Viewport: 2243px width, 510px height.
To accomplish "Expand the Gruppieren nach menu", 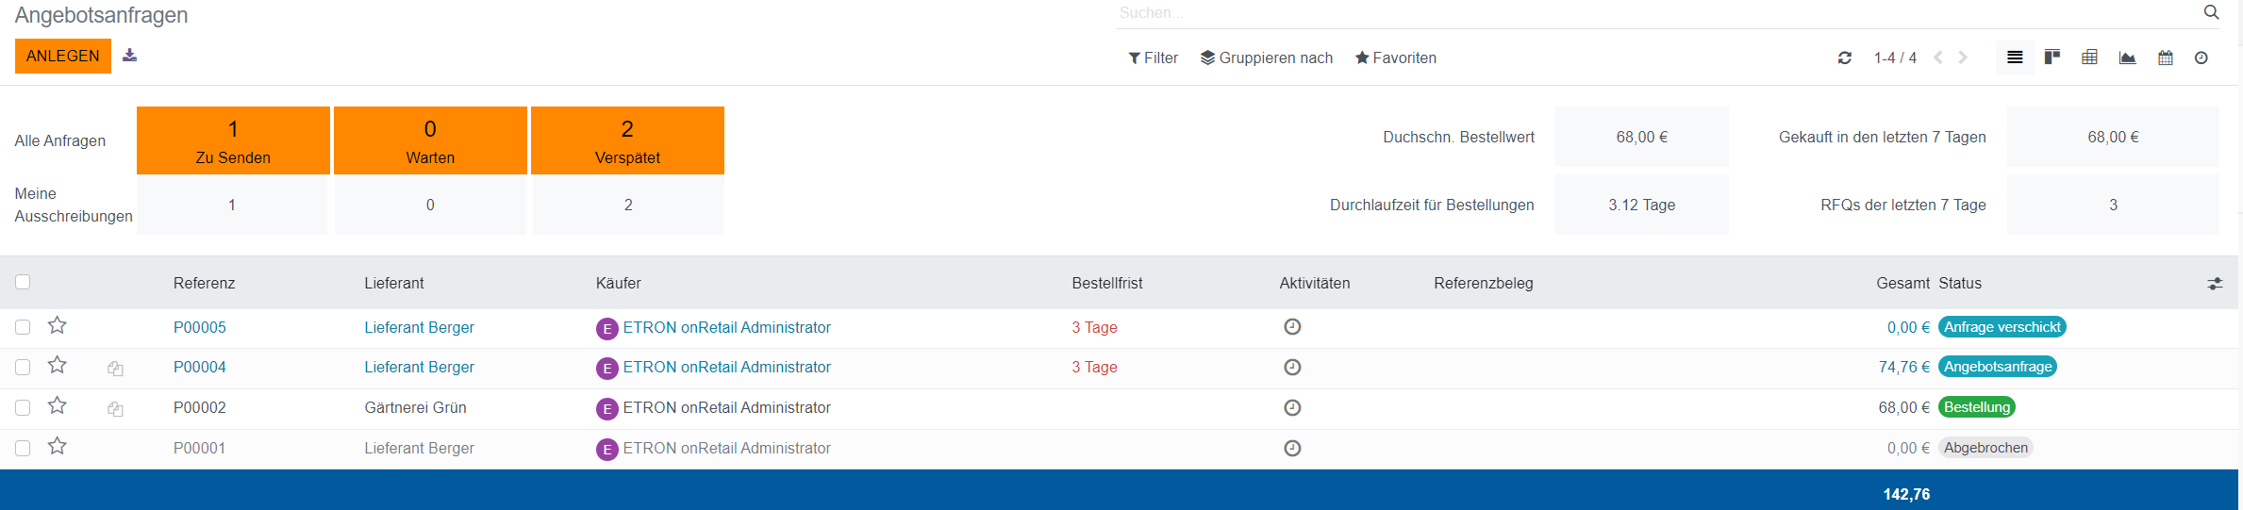I will tap(1266, 58).
